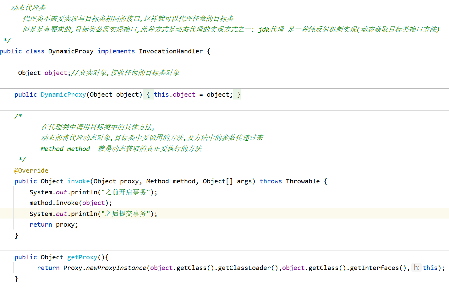Expand the folded constructor opening brace
The height and width of the screenshot is (292, 449).
click(x=148, y=95)
